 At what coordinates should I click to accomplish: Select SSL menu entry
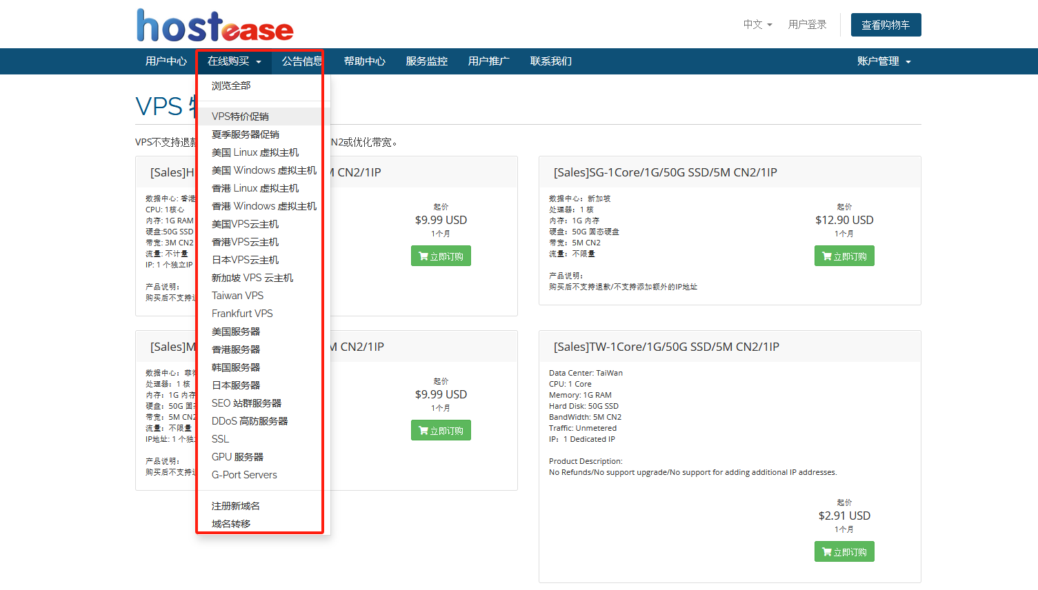[263, 439]
